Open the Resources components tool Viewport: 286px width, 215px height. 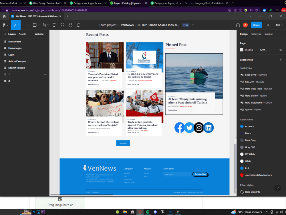coord(62,25)
